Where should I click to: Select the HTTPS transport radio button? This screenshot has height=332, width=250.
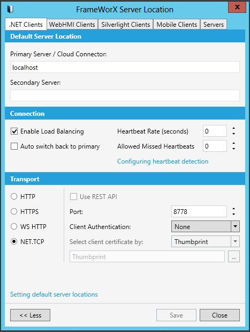point(14,211)
